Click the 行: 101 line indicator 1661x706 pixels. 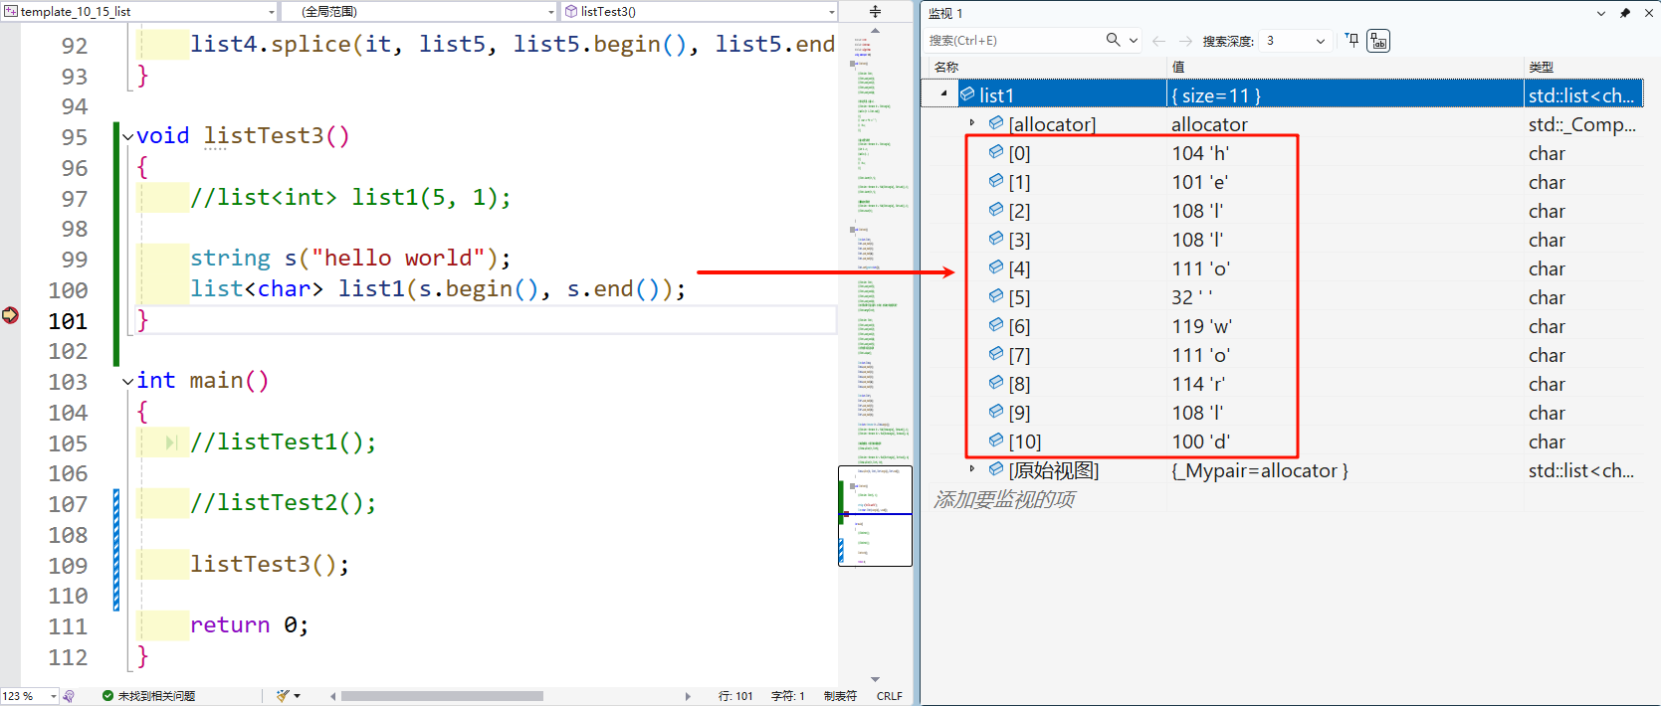tap(735, 696)
